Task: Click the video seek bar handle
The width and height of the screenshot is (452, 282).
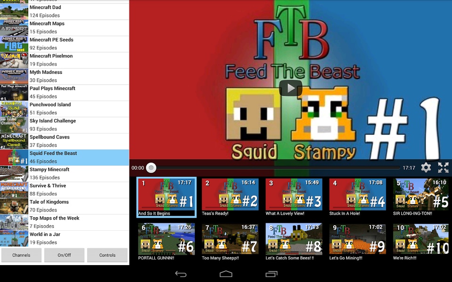Action: click(x=151, y=167)
